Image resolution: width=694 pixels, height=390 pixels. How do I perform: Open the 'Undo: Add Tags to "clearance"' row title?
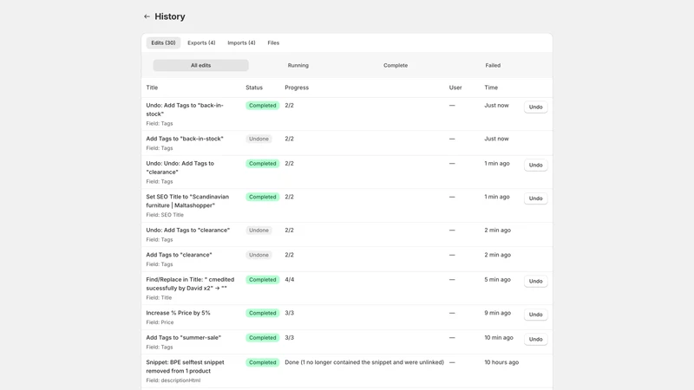pos(187,231)
